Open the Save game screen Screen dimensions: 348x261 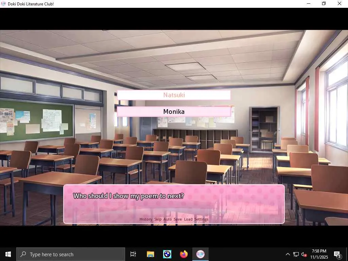[178, 219]
